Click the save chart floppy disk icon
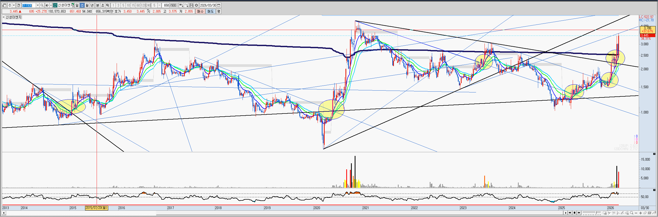 (x=191, y=5)
